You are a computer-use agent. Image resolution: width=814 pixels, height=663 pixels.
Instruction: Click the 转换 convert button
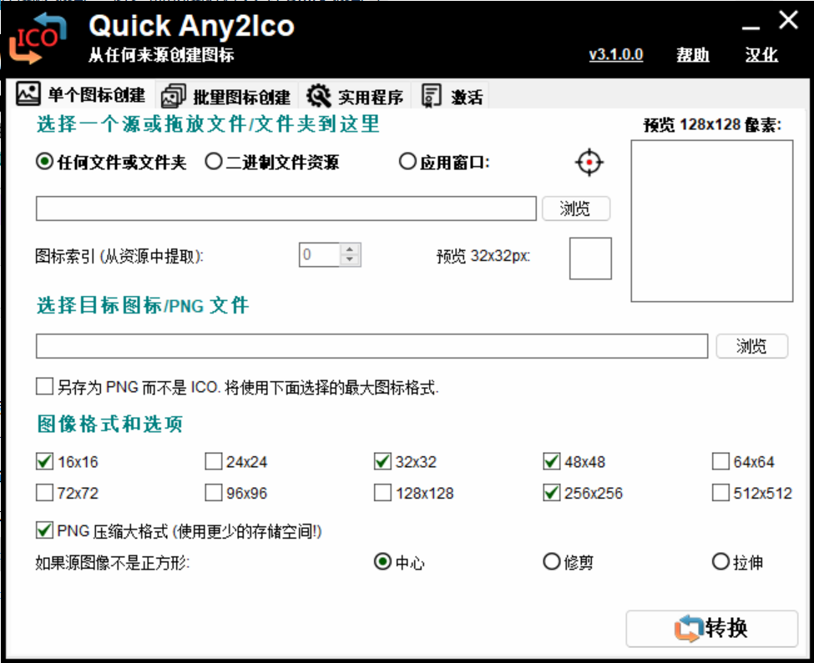(712, 628)
